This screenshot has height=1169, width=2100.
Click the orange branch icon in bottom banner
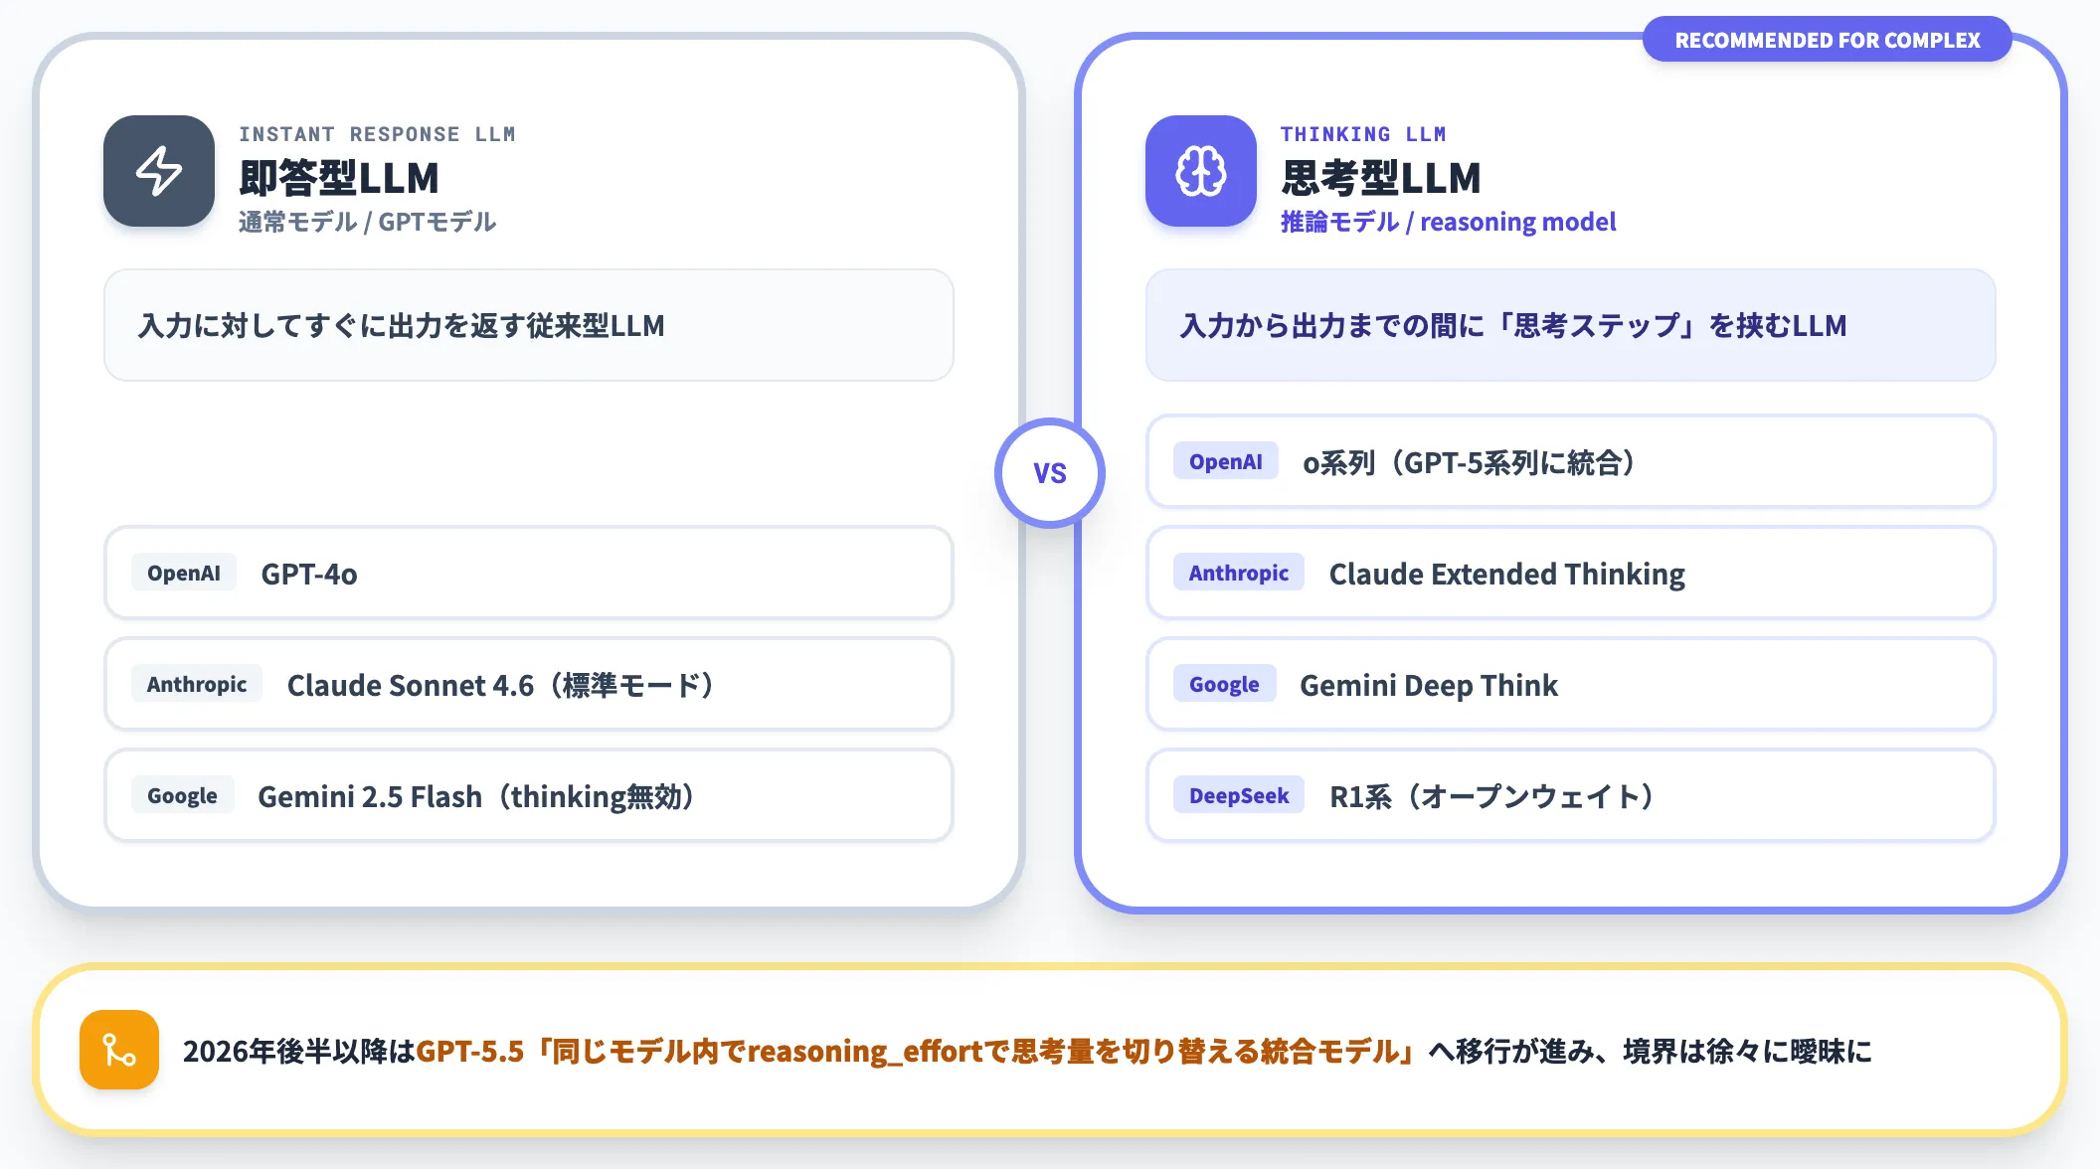(x=119, y=1050)
